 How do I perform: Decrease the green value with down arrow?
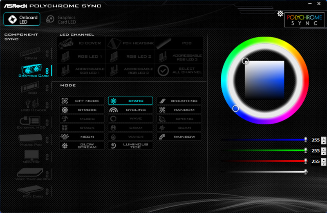coord(324,153)
